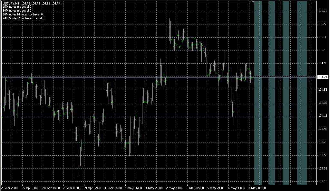Select the 104.15 value on price axis

pyautogui.click(x=323, y=116)
